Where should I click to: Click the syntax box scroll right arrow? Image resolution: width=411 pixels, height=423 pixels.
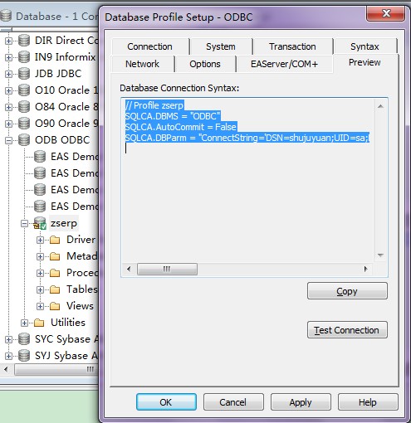366,269
